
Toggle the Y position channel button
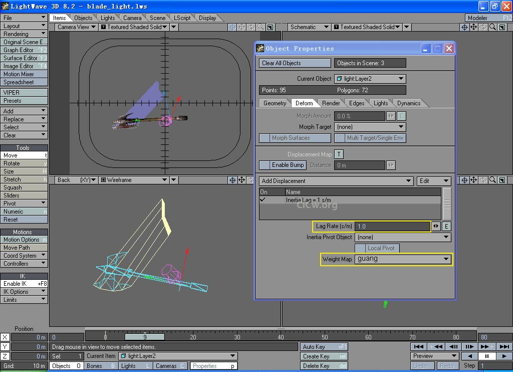(x=5, y=346)
